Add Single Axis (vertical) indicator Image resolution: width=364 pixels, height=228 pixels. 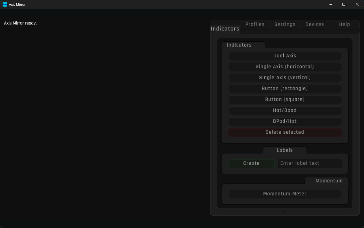(x=285, y=78)
